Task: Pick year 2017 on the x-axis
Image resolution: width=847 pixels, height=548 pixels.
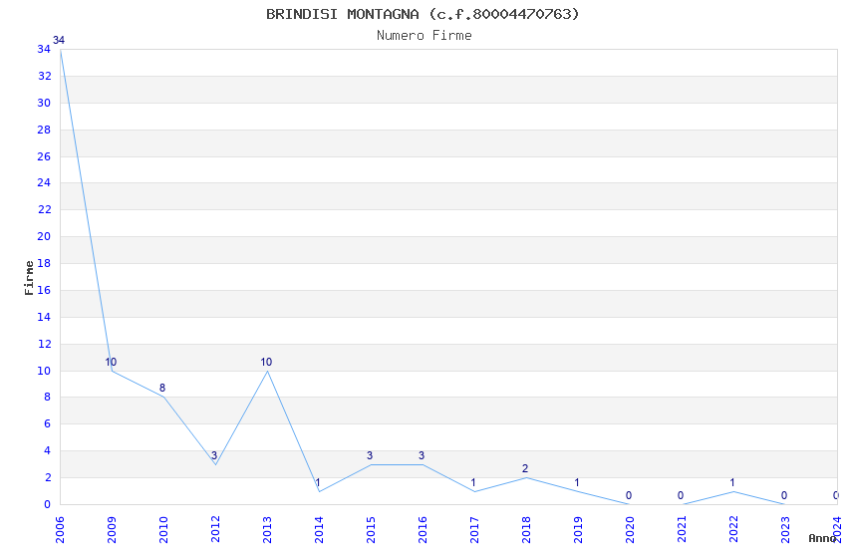Action: [x=474, y=530]
